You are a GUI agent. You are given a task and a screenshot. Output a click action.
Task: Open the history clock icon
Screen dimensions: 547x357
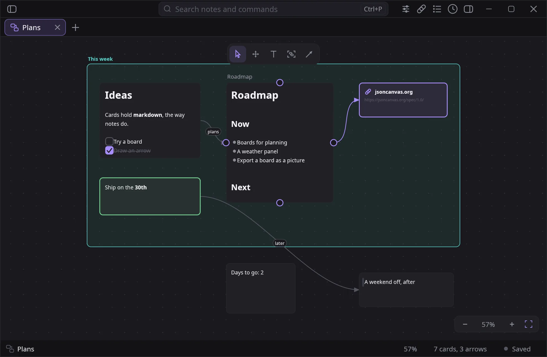452,9
